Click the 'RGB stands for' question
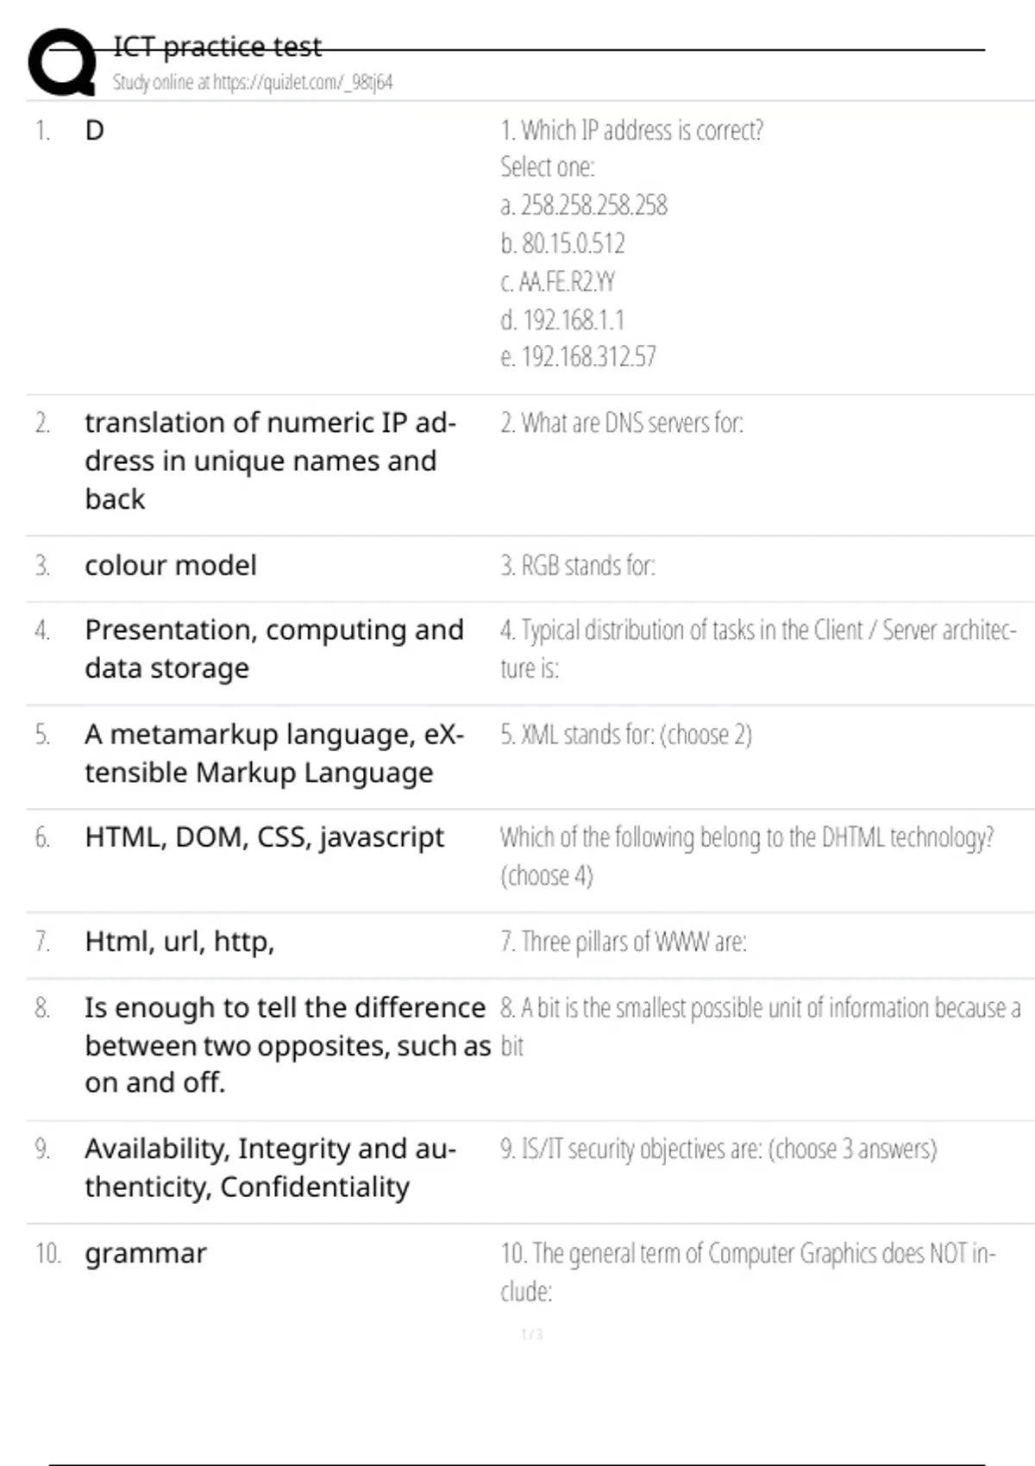The width and height of the screenshot is (1035, 1466). coord(578,566)
